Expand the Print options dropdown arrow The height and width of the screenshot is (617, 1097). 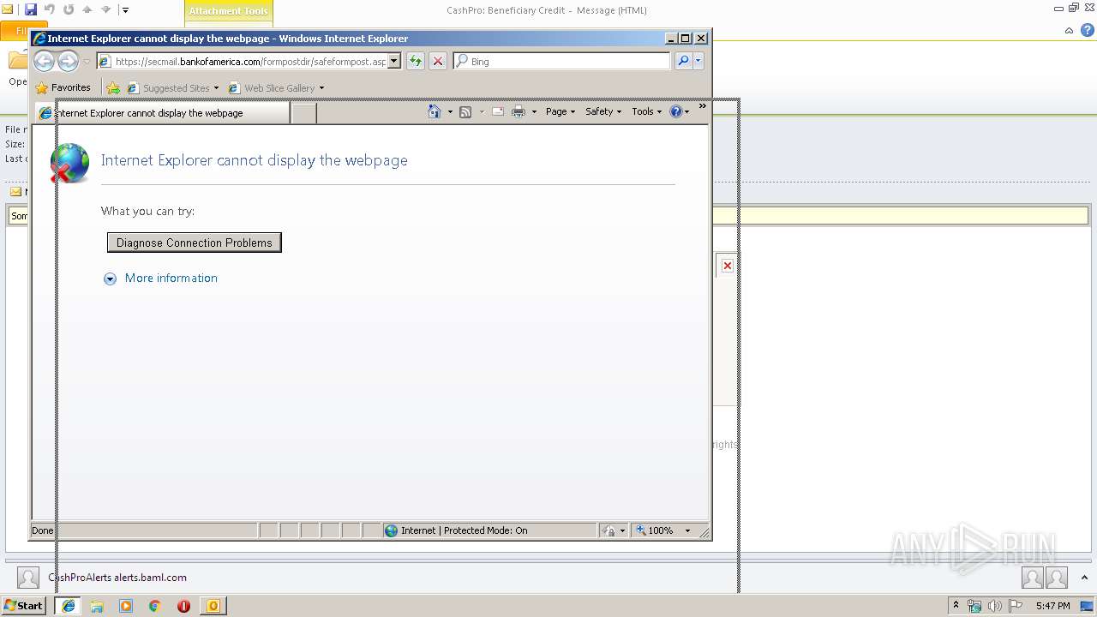click(534, 112)
